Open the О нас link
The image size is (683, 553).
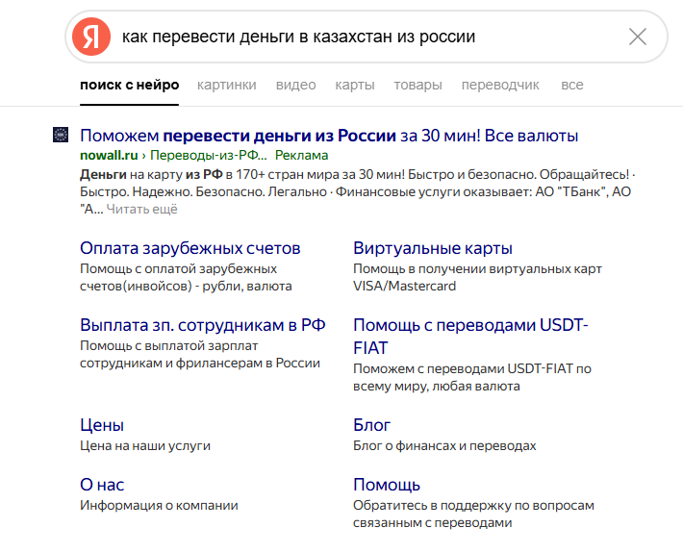(102, 485)
